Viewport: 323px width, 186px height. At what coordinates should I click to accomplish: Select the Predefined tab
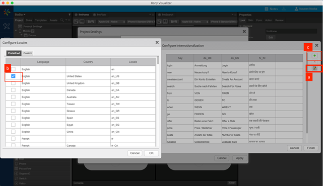pos(14,53)
